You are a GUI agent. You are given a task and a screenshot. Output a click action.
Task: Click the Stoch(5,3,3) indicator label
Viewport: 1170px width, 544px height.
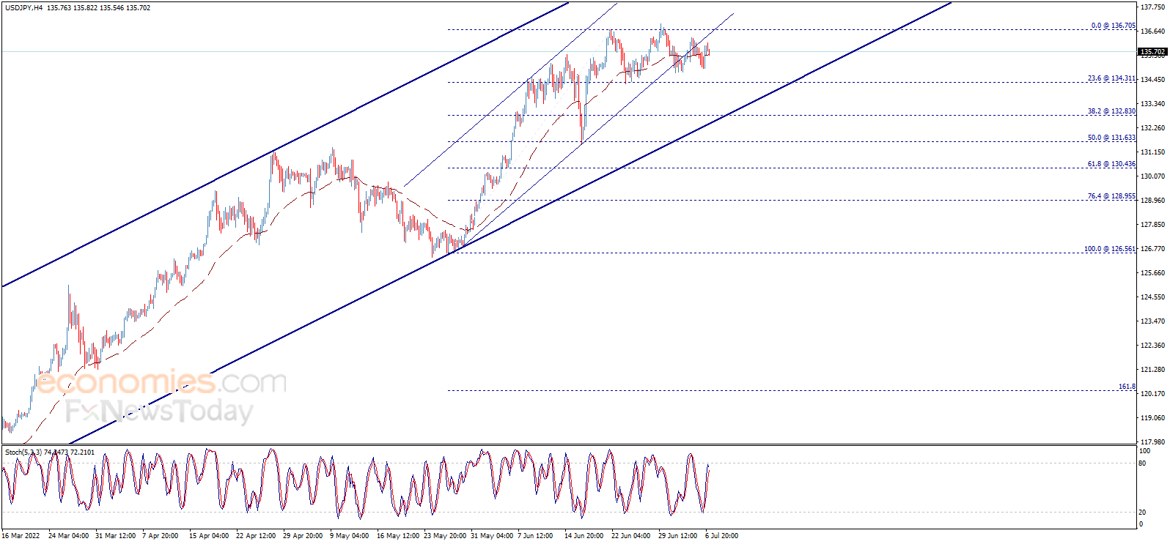click(23, 452)
